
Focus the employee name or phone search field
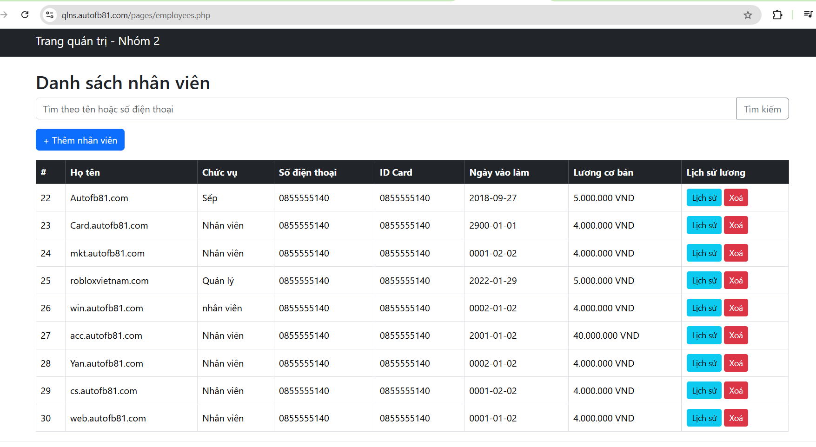pos(386,109)
